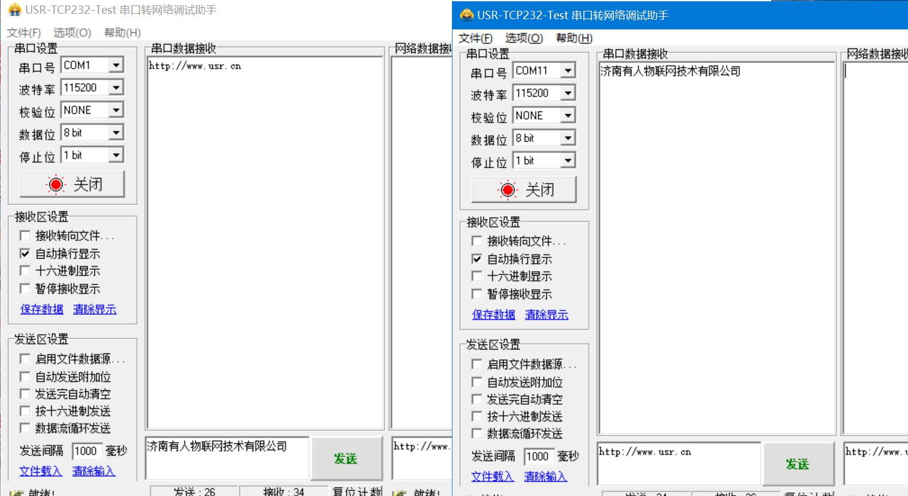Image resolution: width=908 pixels, height=496 pixels.
Task: Click the red port indicator icon in the COM1 window
Action: [x=56, y=184]
